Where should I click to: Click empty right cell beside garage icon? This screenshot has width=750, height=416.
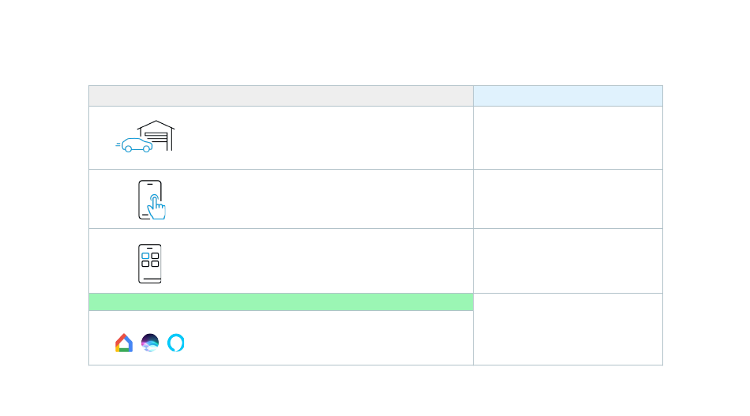[568, 137]
